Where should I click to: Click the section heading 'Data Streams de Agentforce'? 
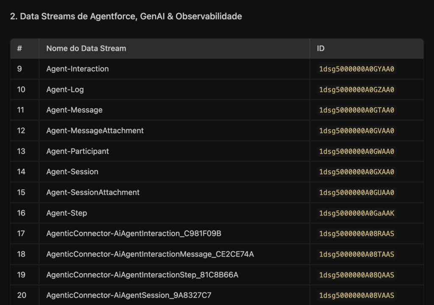tap(126, 17)
